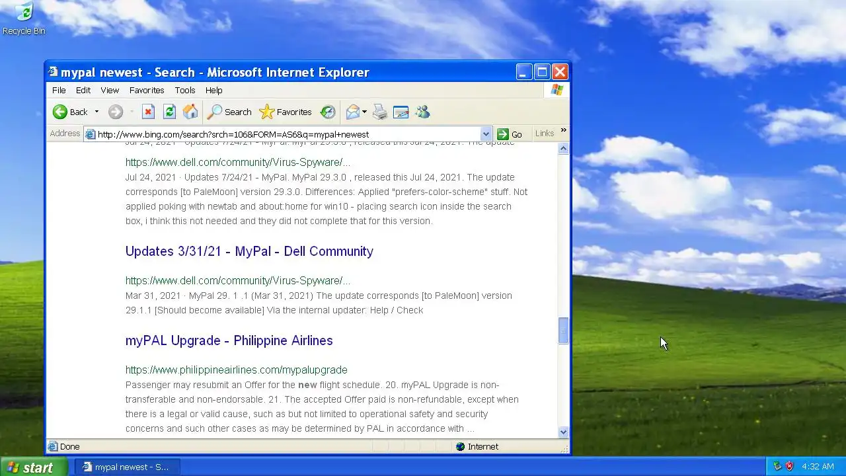This screenshot has height=476, width=846.
Task: Click the scrollbar up arrow
Action: pos(563,149)
